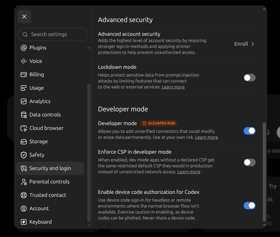Turn off device code authorization toggle

[x=249, y=206]
